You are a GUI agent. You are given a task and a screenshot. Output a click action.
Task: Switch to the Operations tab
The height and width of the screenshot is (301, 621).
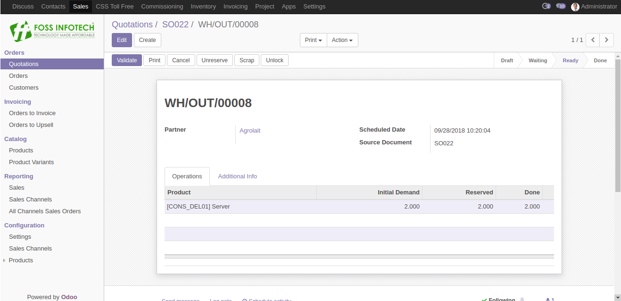[x=187, y=176]
